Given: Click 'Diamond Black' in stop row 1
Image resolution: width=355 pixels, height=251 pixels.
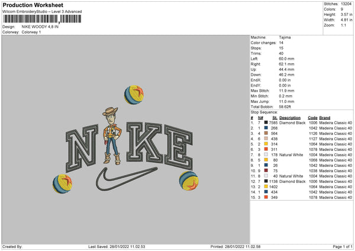Looking at the screenshot, I should pos(292,123).
